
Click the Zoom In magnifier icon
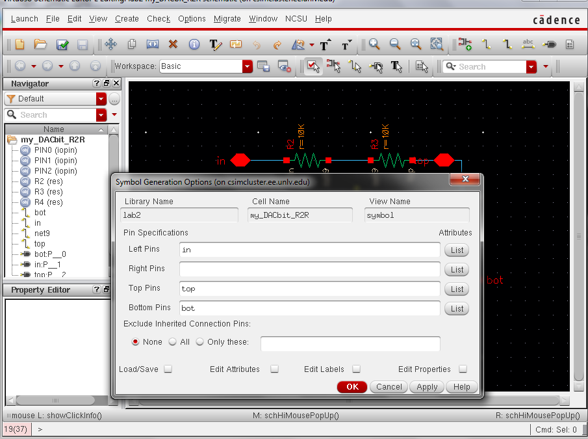(x=374, y=44)
